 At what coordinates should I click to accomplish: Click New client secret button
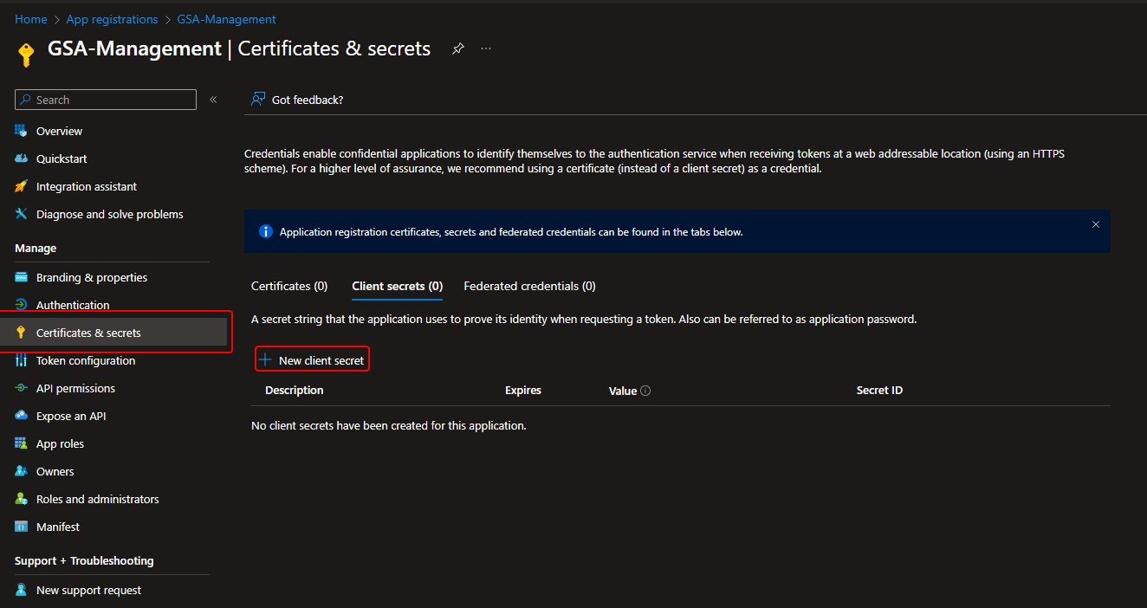[313, 360]
